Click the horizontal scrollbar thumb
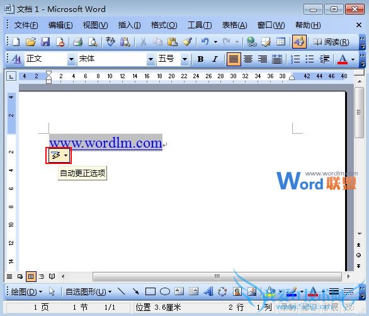 click(x=217, y=276)
